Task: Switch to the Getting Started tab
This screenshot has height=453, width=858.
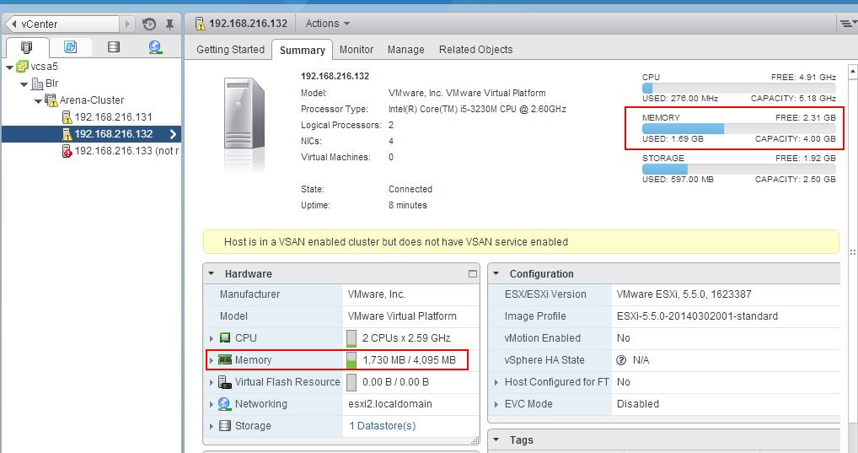Action: pyautogui.click(x=230, y=49)
